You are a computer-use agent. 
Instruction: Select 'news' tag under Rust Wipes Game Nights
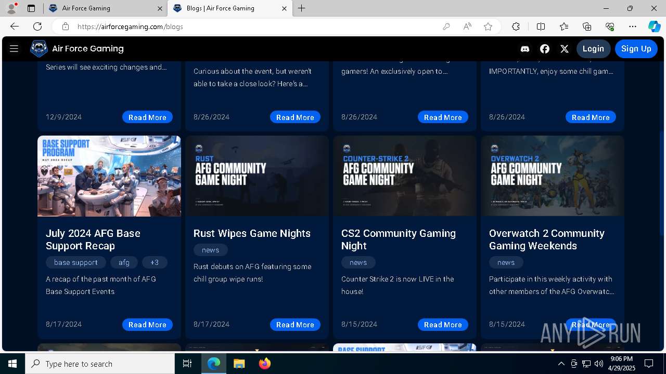pos(210,250)
